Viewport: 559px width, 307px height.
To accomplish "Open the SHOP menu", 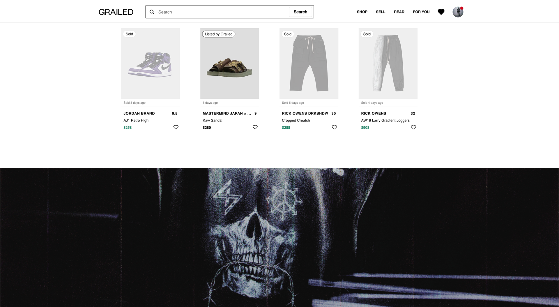I will tap(362, 12).
